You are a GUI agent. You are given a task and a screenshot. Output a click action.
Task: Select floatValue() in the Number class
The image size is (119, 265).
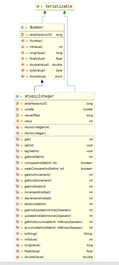click(x=42, y=59)
